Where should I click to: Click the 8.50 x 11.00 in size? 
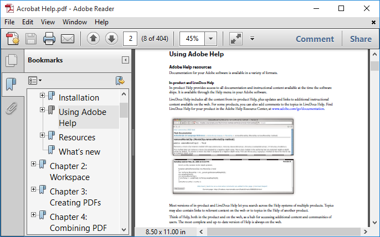(x=166, y=232)
